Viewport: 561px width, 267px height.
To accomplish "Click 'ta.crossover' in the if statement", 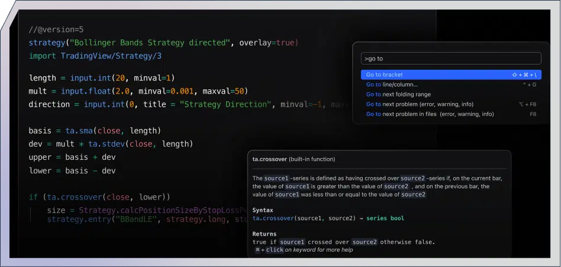I will click(x=75, y=197).
